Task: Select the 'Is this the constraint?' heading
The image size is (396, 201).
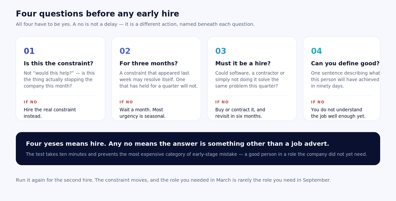Action: tap(58, 63)
